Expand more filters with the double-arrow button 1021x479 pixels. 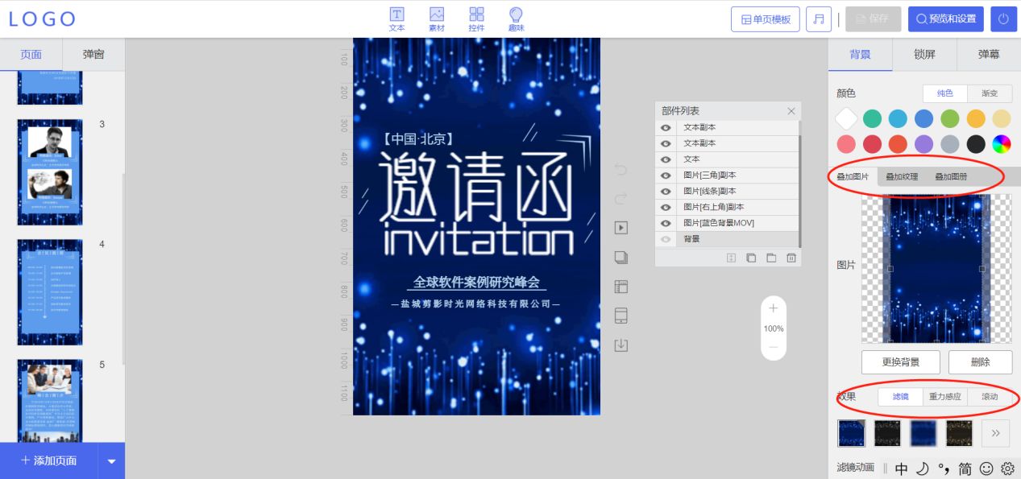pos(995,433)
